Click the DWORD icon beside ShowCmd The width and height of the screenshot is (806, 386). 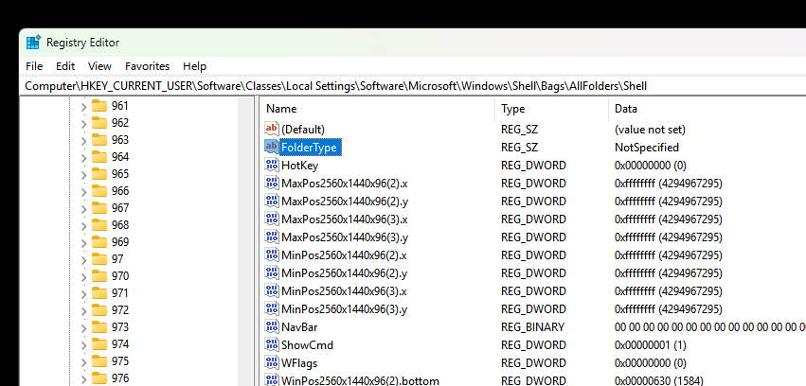(272, 344)
